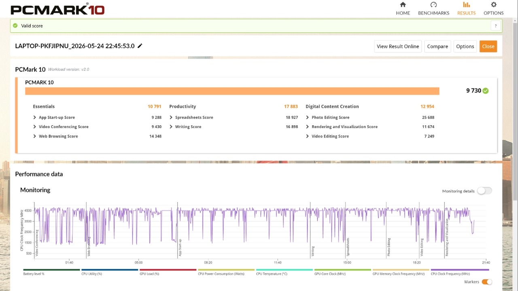Screen dimensions: 518x291
Task: Click the Workload version: v2.0 label
Action: (68, 70)
